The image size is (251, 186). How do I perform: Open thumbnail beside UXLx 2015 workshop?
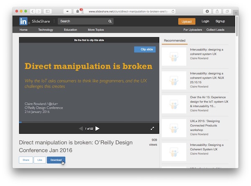[174, 128]
